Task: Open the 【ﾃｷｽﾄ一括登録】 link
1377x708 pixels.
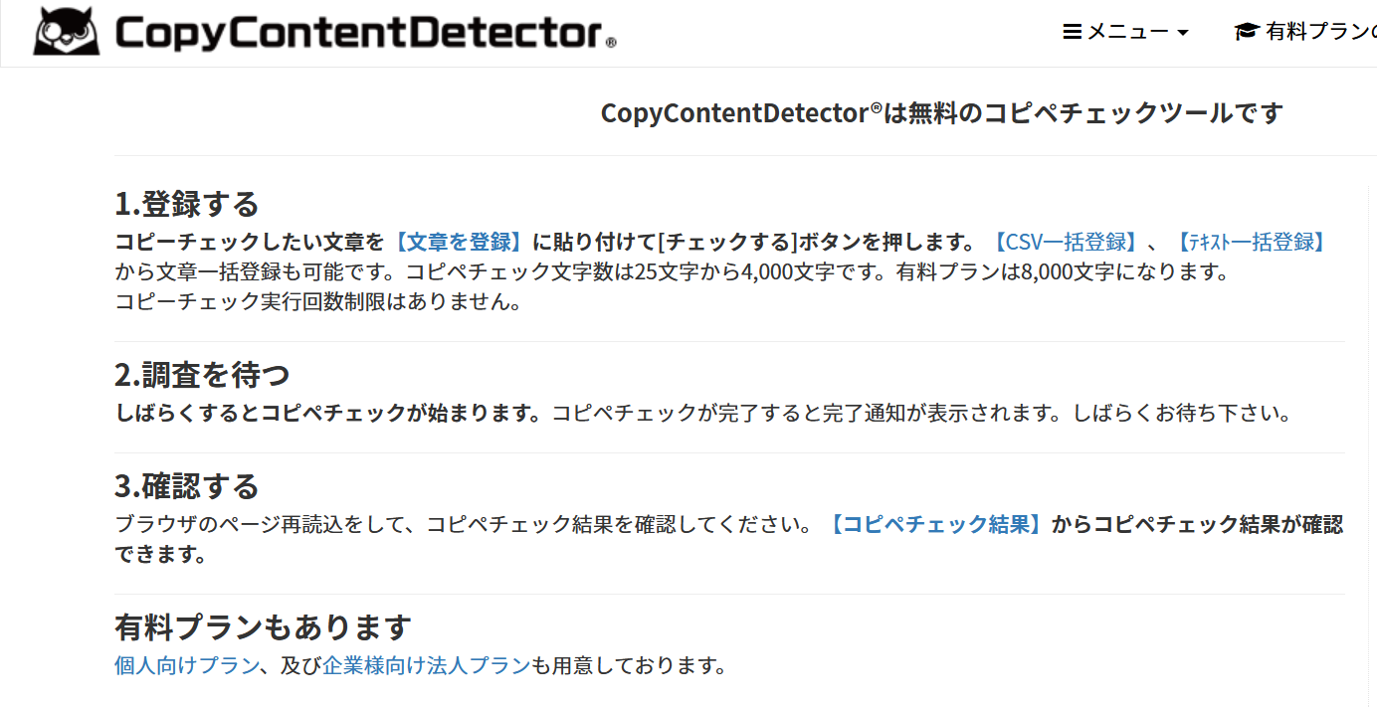Action: tap(1250, 242)
